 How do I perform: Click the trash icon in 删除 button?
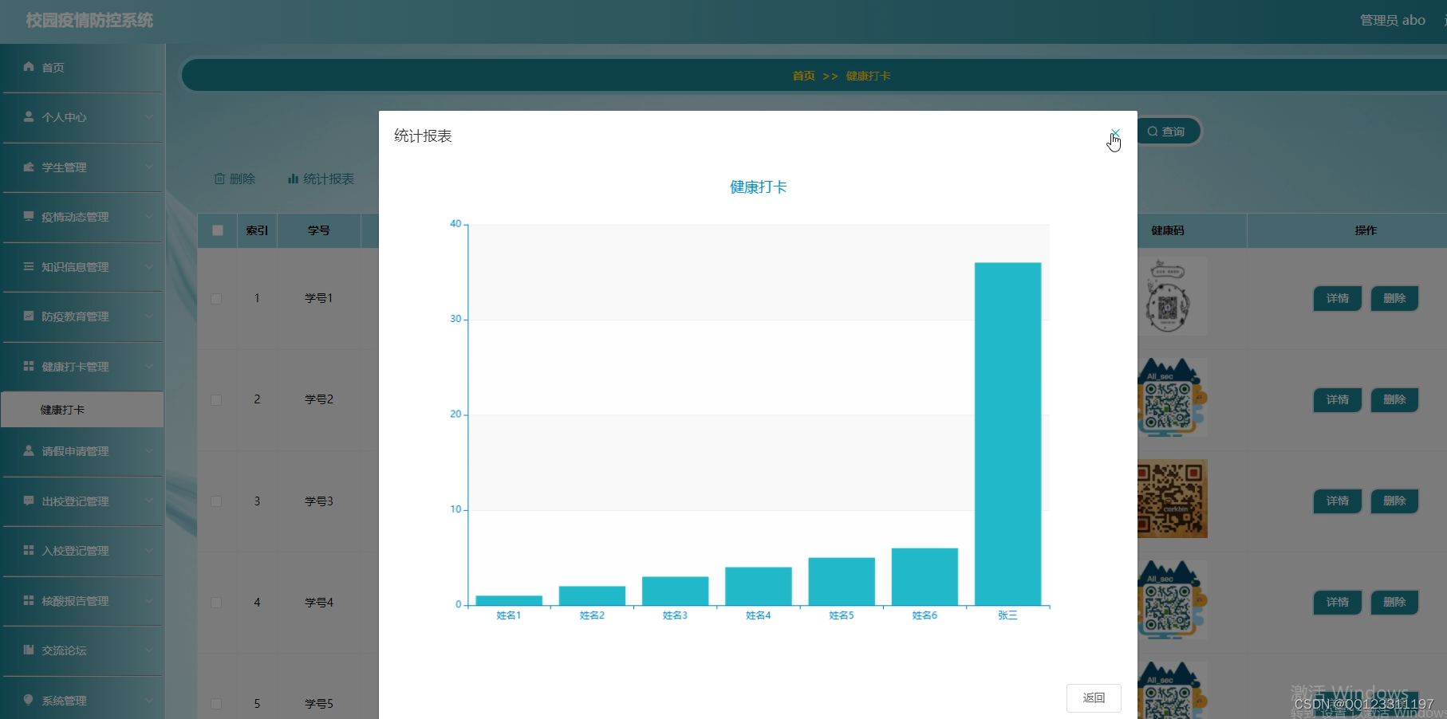pyautogui.click(x=219, y=179)
